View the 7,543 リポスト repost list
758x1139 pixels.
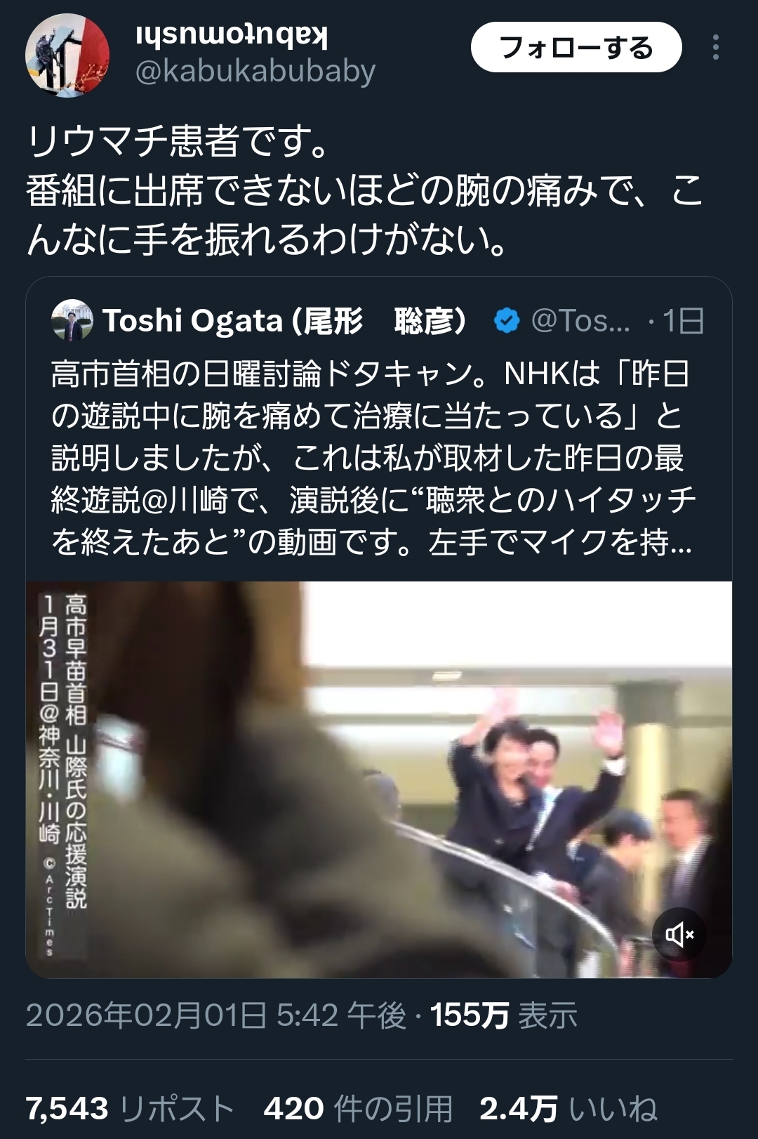130,1109
